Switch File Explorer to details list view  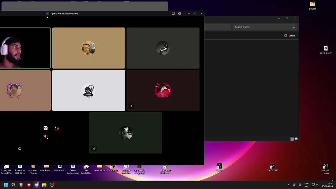coord(292,139)
